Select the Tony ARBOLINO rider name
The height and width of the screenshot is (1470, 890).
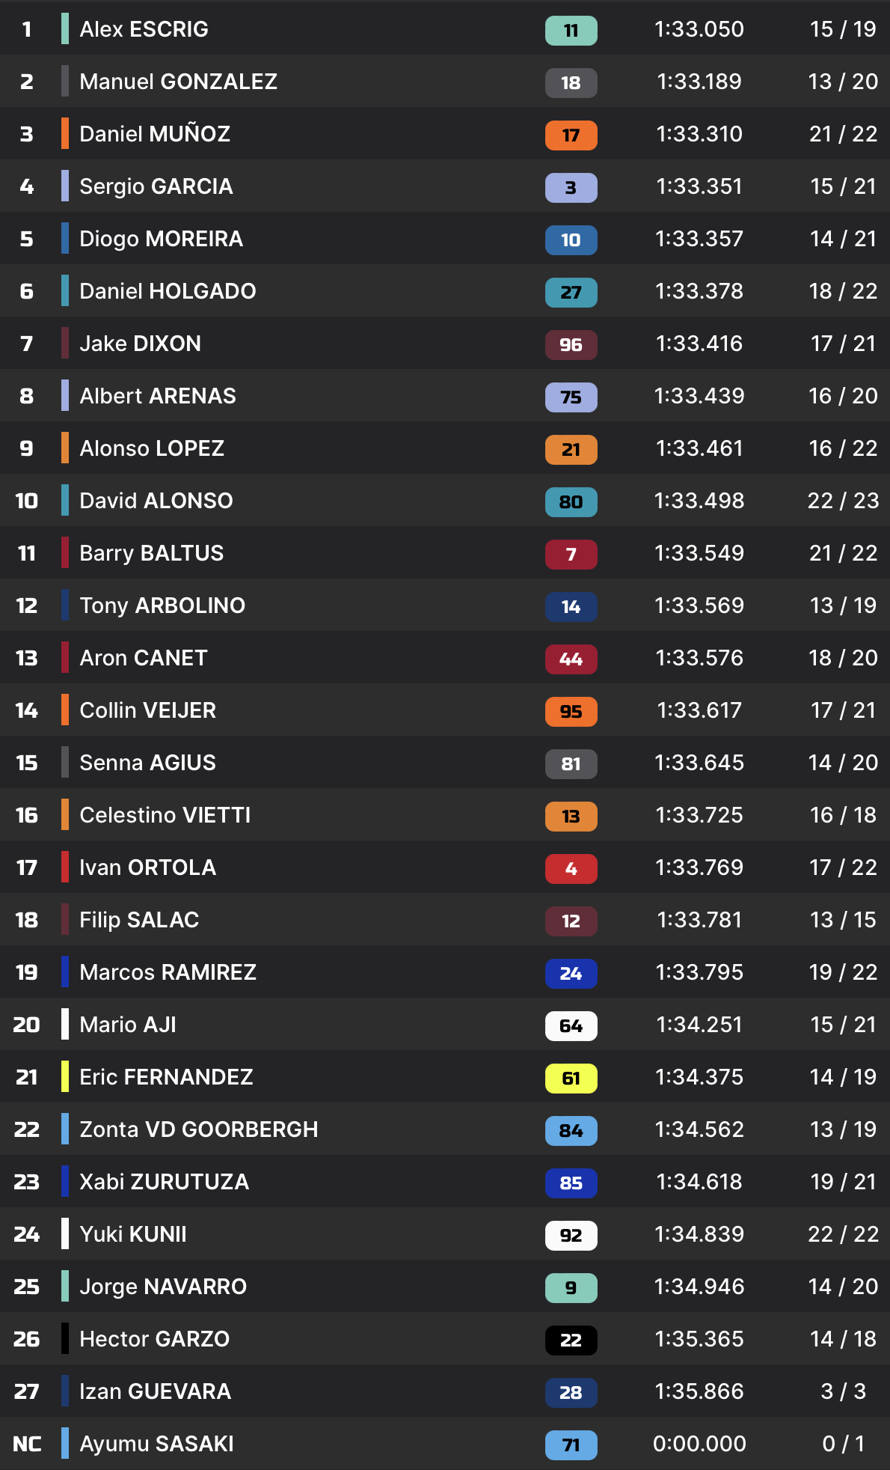162,606
